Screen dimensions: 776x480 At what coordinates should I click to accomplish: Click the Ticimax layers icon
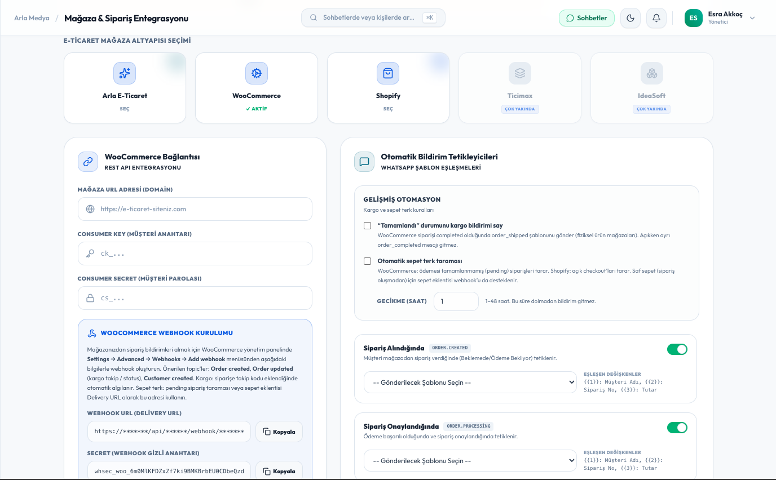(x=520, y=73)
